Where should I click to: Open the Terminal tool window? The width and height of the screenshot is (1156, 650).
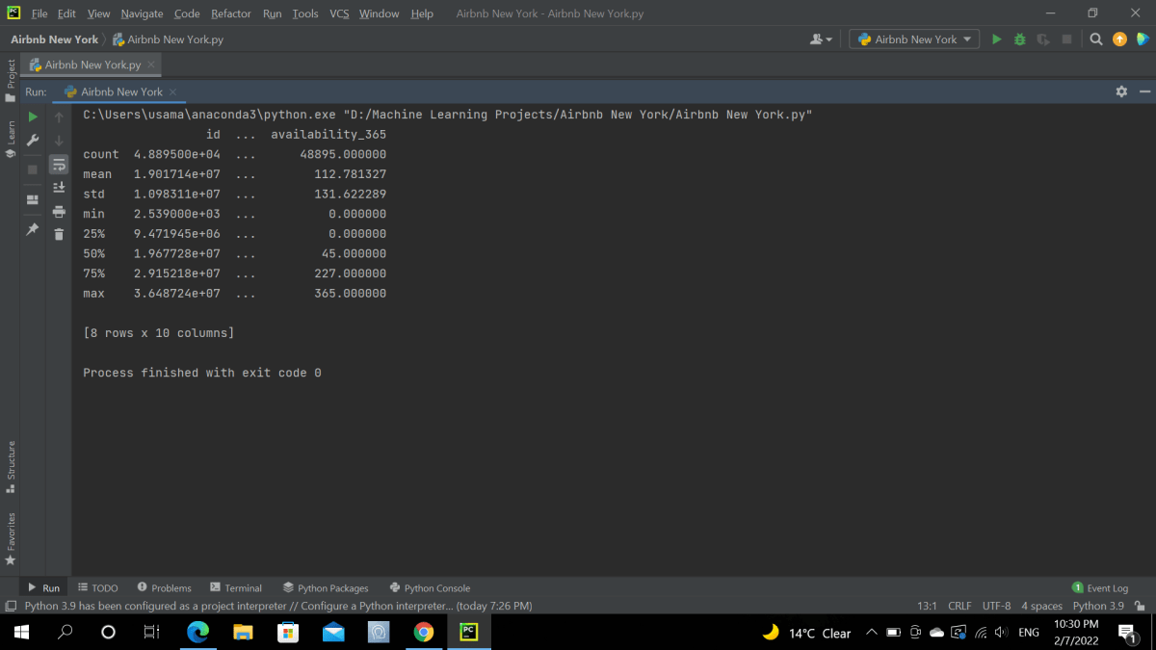[236, 587]
